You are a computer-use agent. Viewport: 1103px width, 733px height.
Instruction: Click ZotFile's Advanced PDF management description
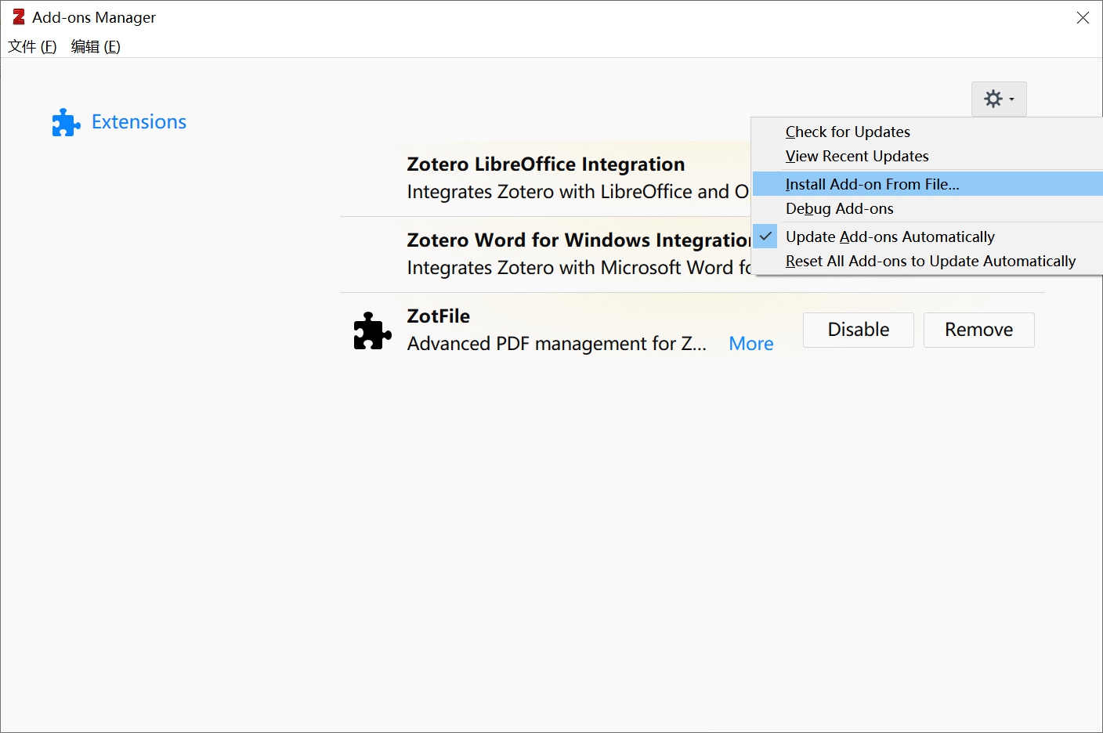557,344
